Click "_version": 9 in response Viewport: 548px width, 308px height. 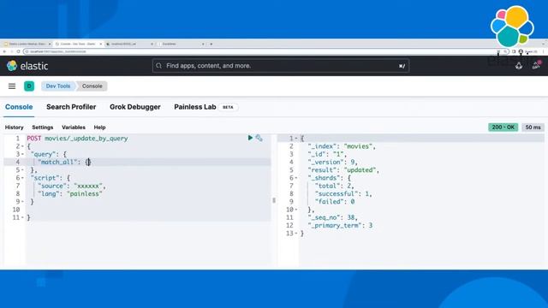point(332,162)
